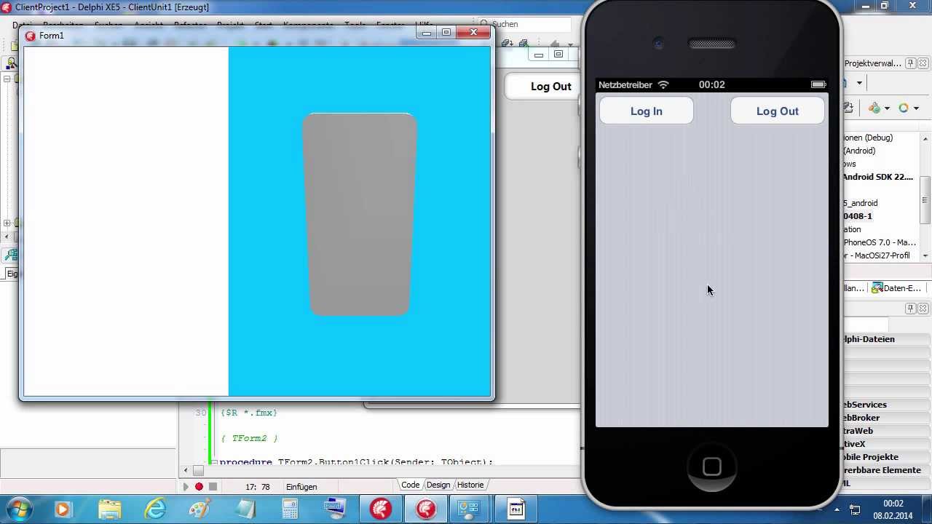Click the gray macro stop button

(213, 486)
